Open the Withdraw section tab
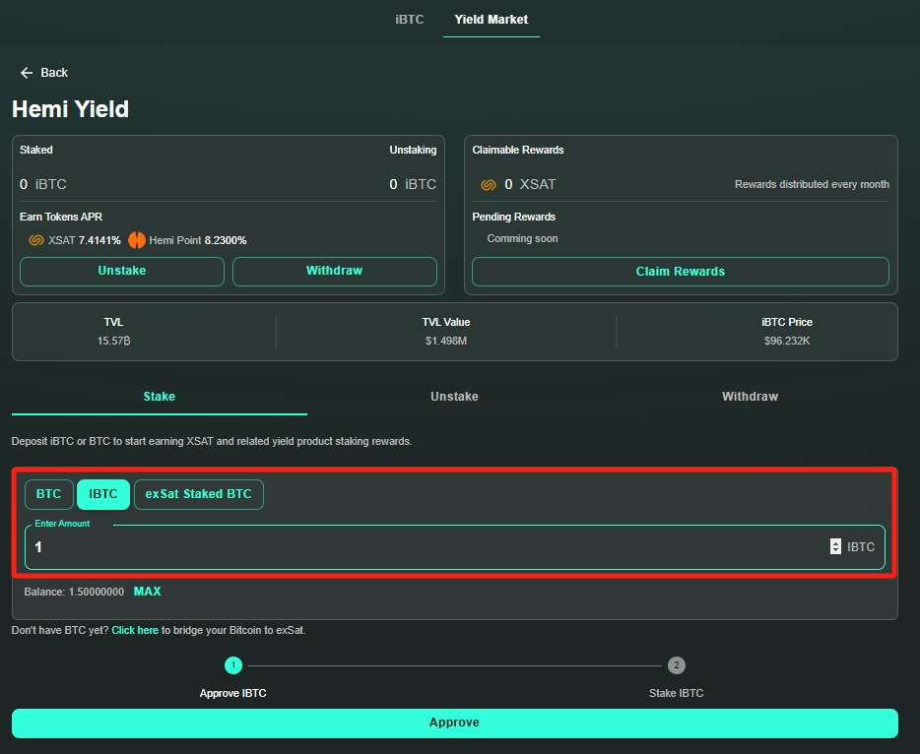 tap(750, 397)
